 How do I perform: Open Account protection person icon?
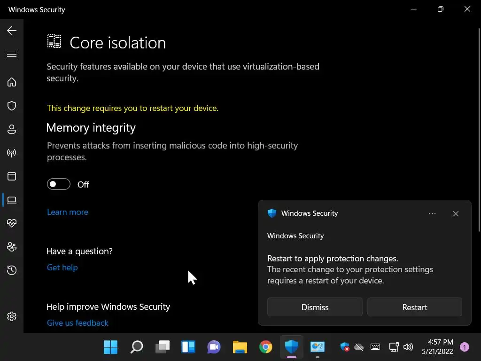pos(12,129)
